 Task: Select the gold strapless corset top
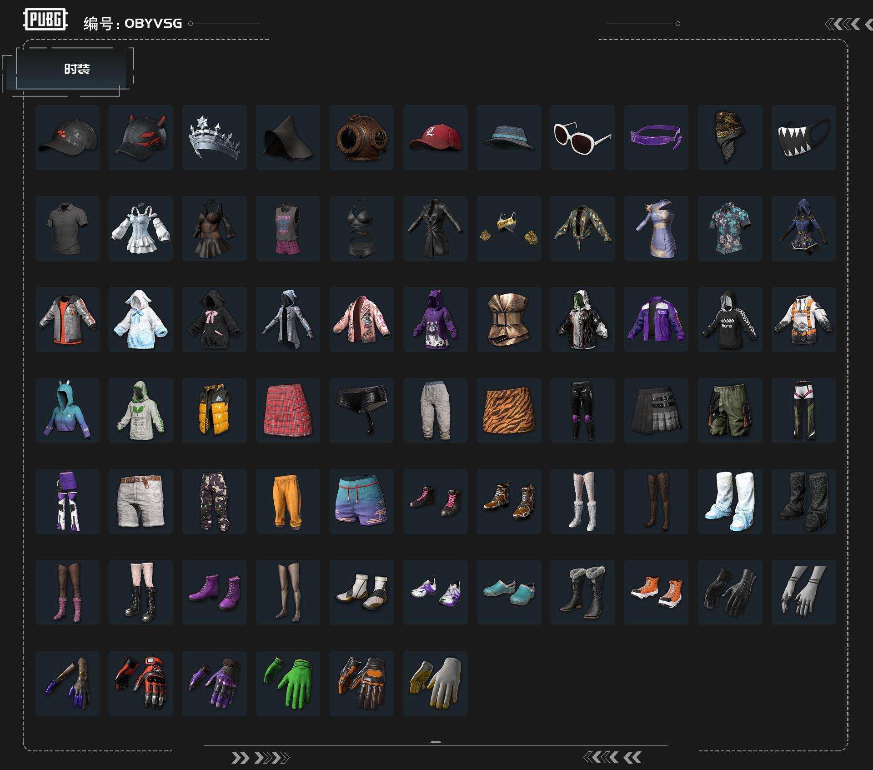tap(509, 319)
